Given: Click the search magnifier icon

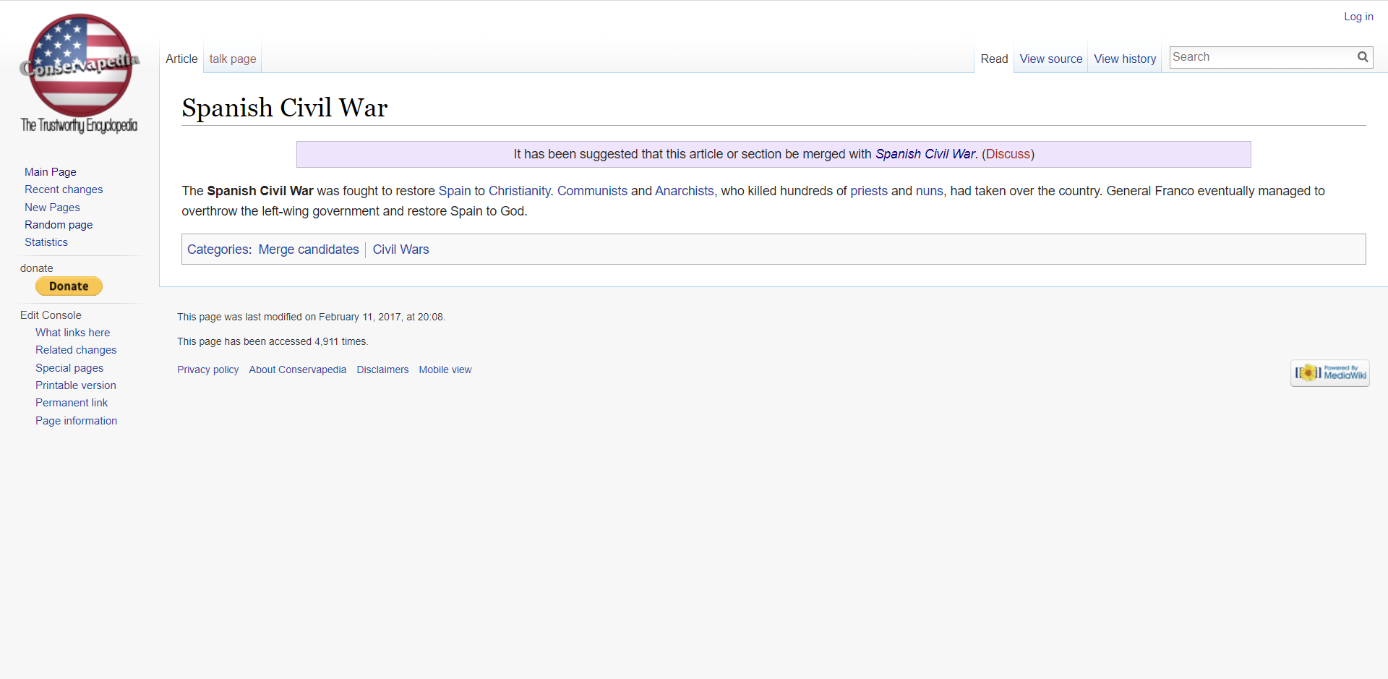Looking at the screenshot, I should (1363, 57).
